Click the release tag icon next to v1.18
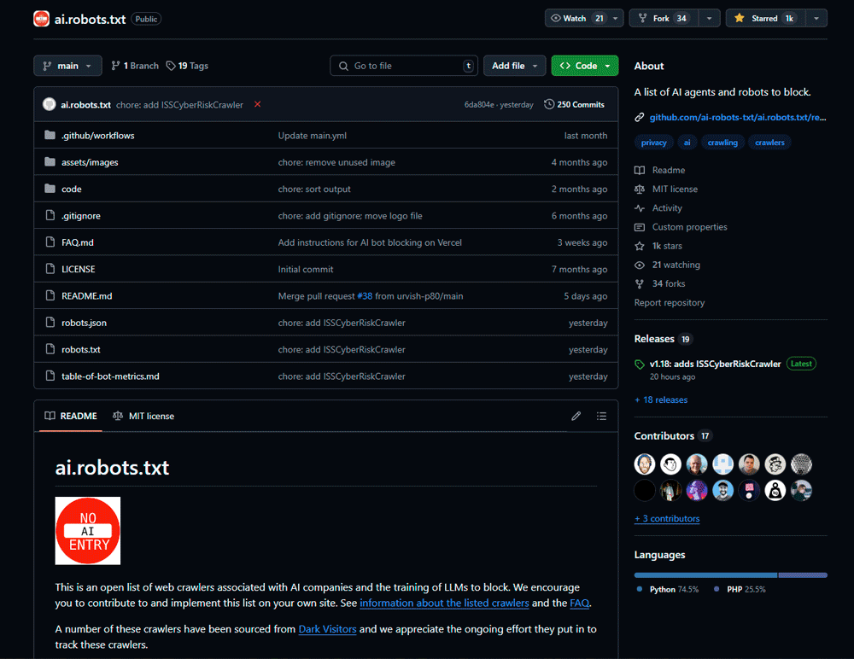This screenshot has height=659, width=854. point(640,364)
